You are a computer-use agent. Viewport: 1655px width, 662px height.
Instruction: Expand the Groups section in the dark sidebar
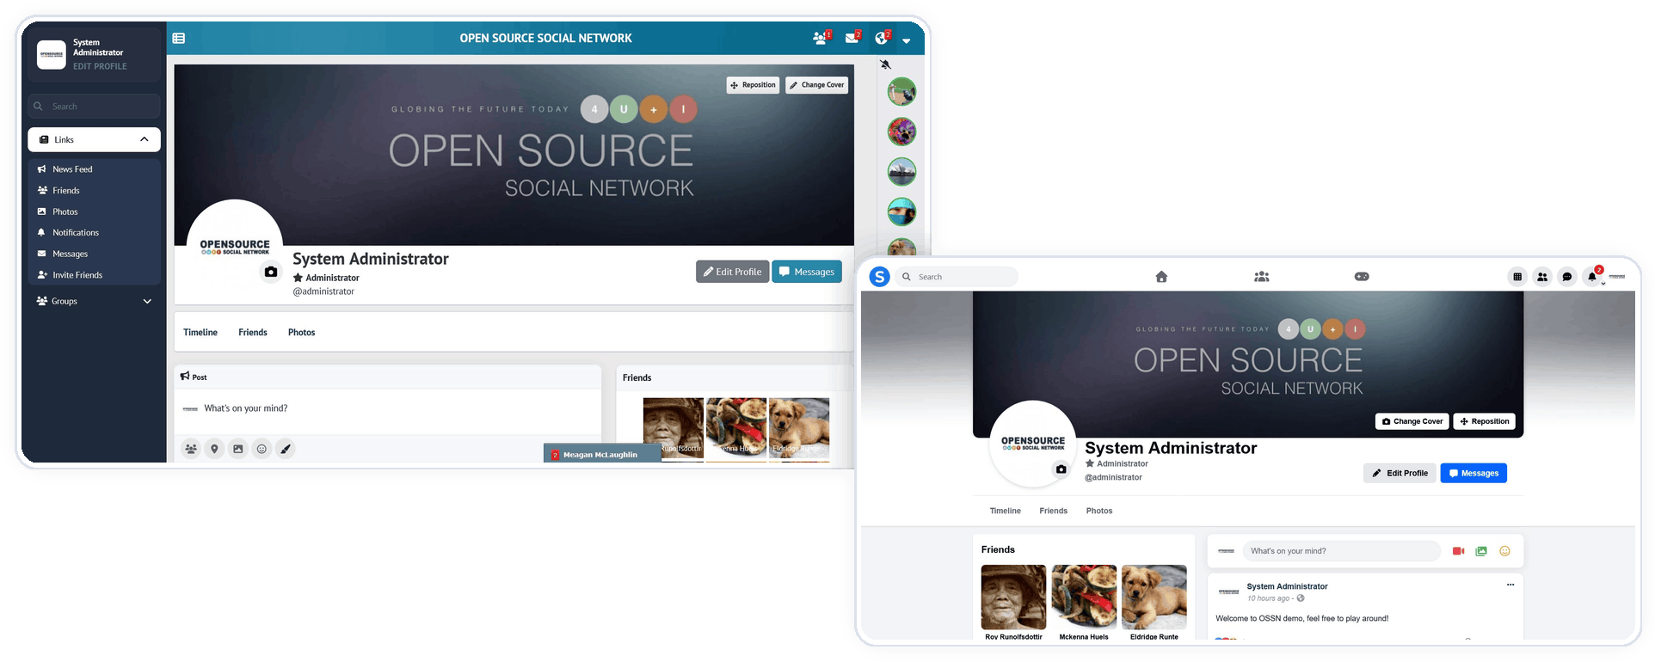click(x=94, y=301)
